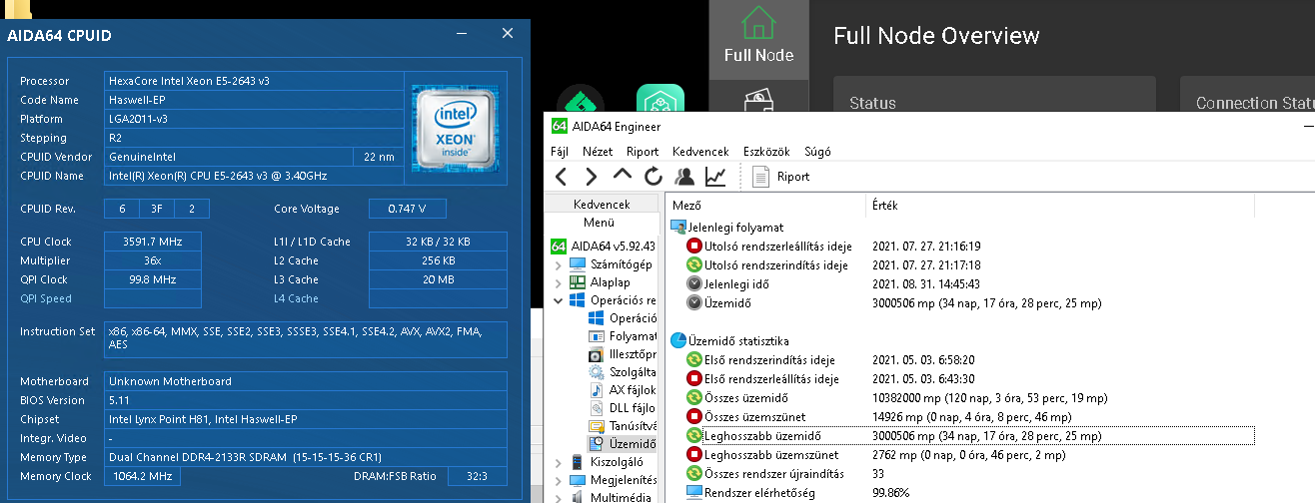Open the Eszközök menu
The width and height of the screenshot is (1315, 503).
click(x=766, y=152)
